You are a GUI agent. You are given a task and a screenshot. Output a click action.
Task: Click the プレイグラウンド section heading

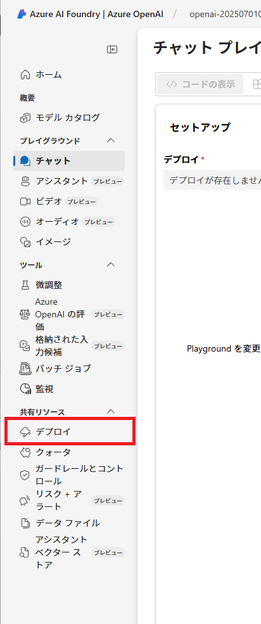pos(50,141)
